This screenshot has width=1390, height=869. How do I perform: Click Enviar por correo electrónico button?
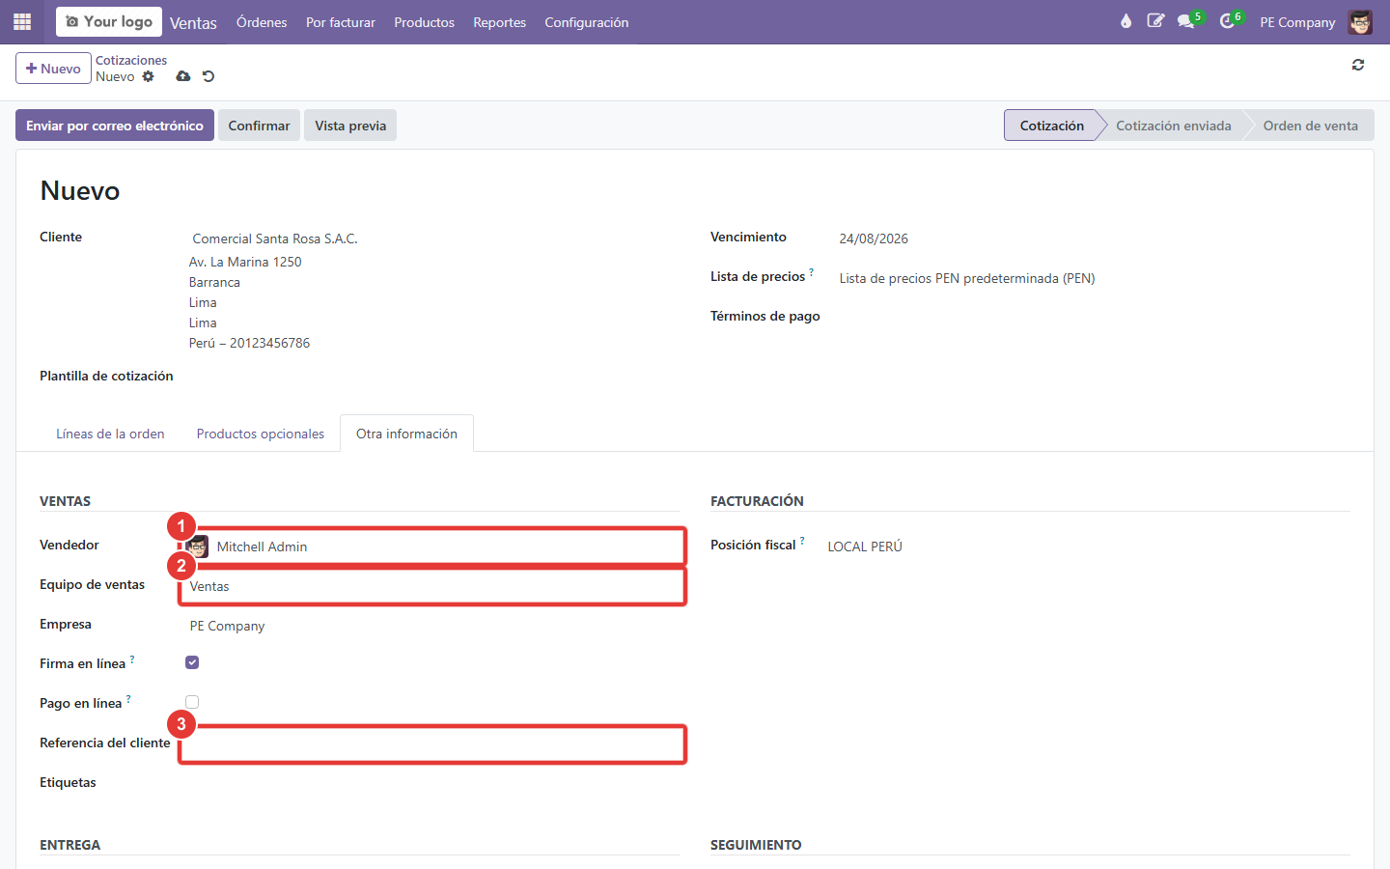[x=115, y=126]
